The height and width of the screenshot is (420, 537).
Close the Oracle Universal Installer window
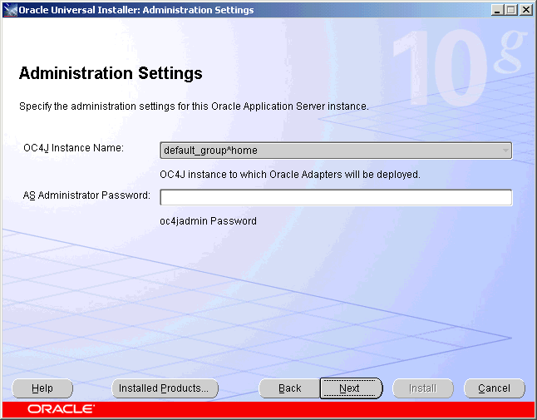[525, 10]
